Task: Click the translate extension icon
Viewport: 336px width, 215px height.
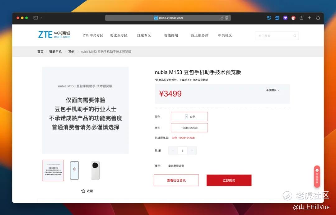Action: 269,18
